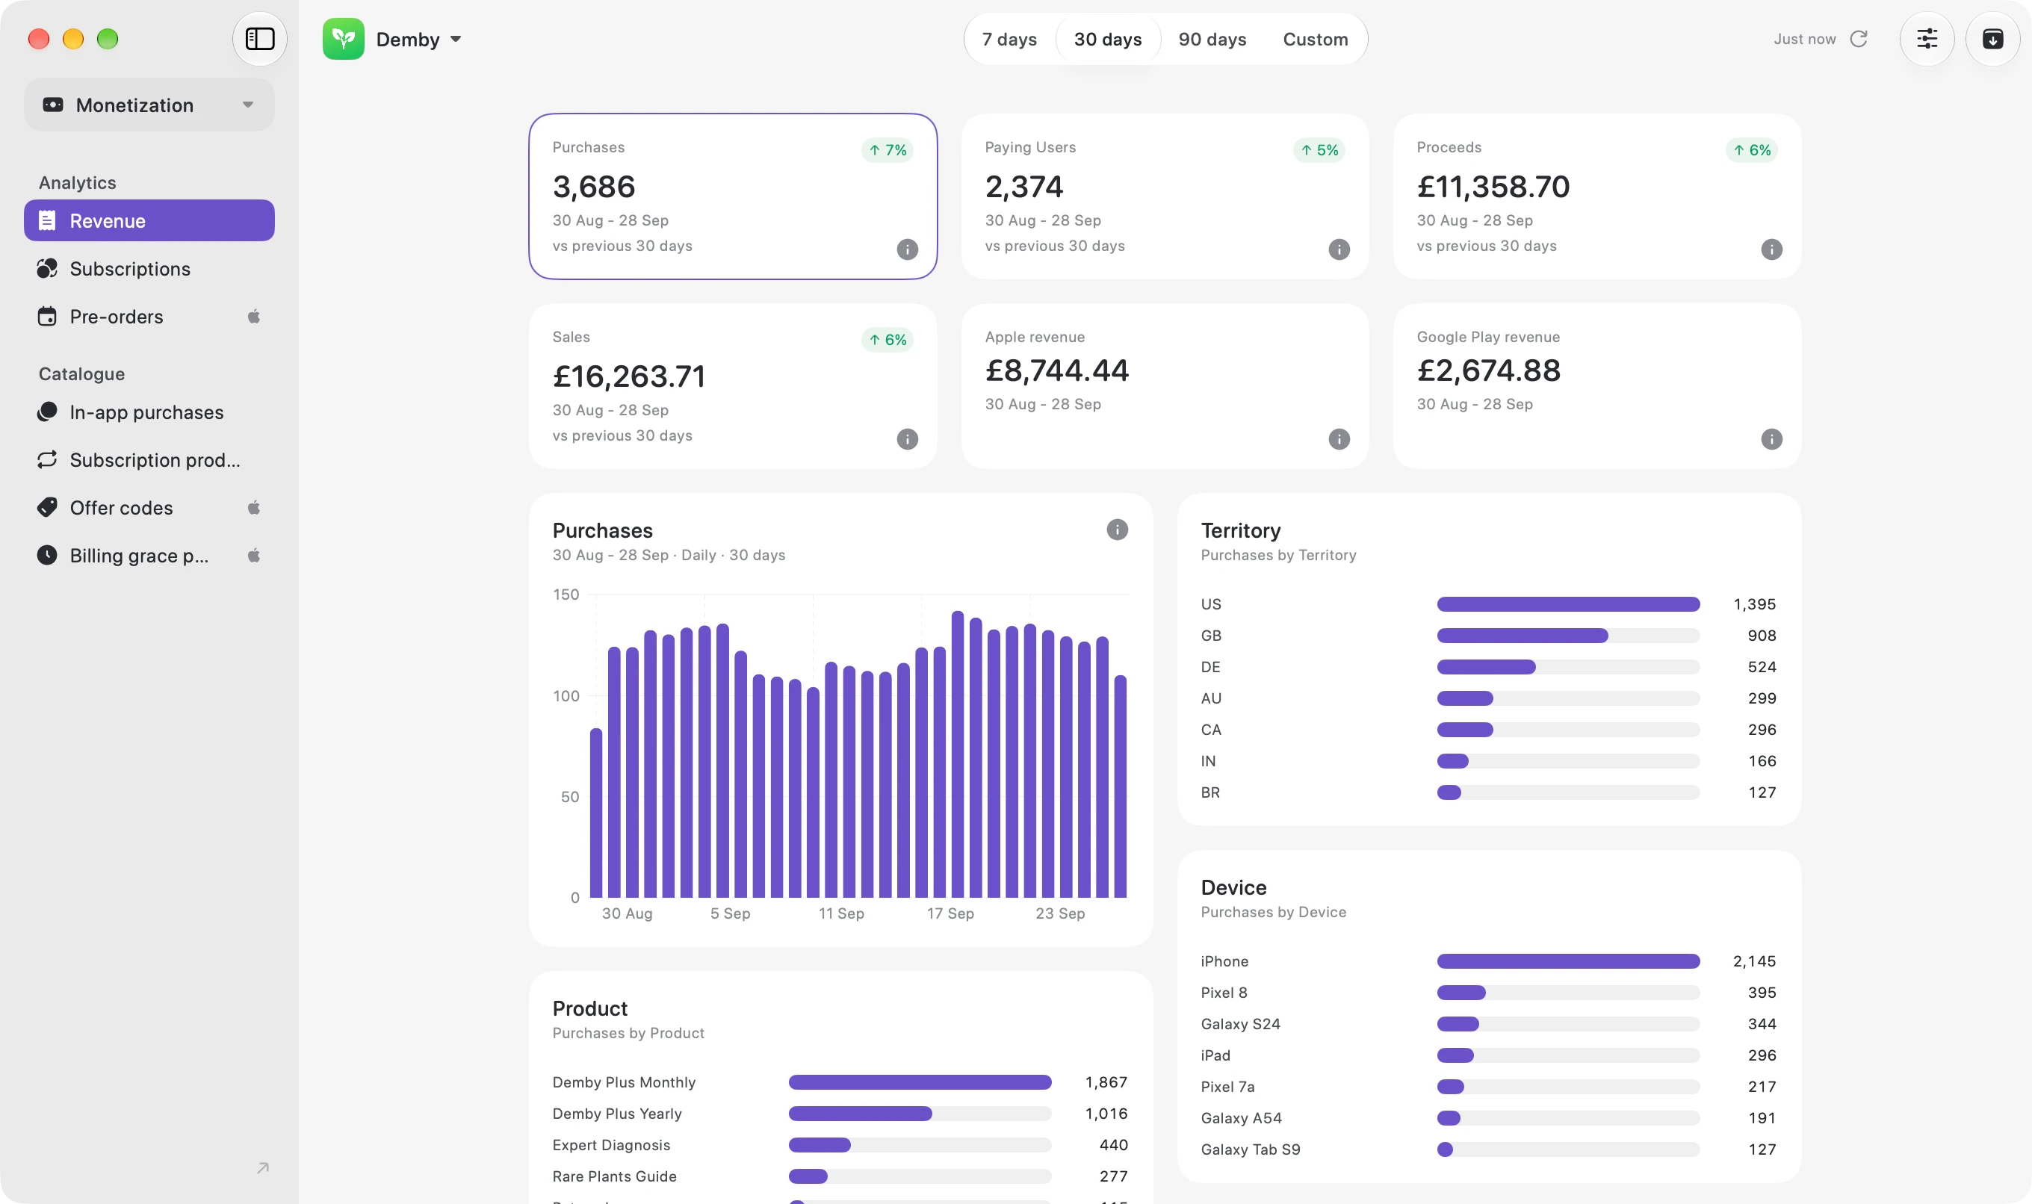
Task: Toggle the sidebar panel button
Action: [x=260, y=39]
